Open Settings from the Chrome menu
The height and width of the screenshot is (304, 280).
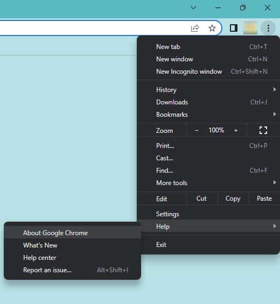pos(208,214)
